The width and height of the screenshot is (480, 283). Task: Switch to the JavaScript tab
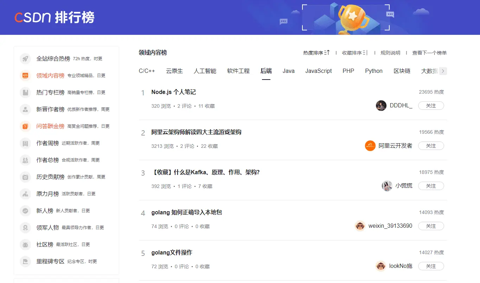[x=319, y=71]
